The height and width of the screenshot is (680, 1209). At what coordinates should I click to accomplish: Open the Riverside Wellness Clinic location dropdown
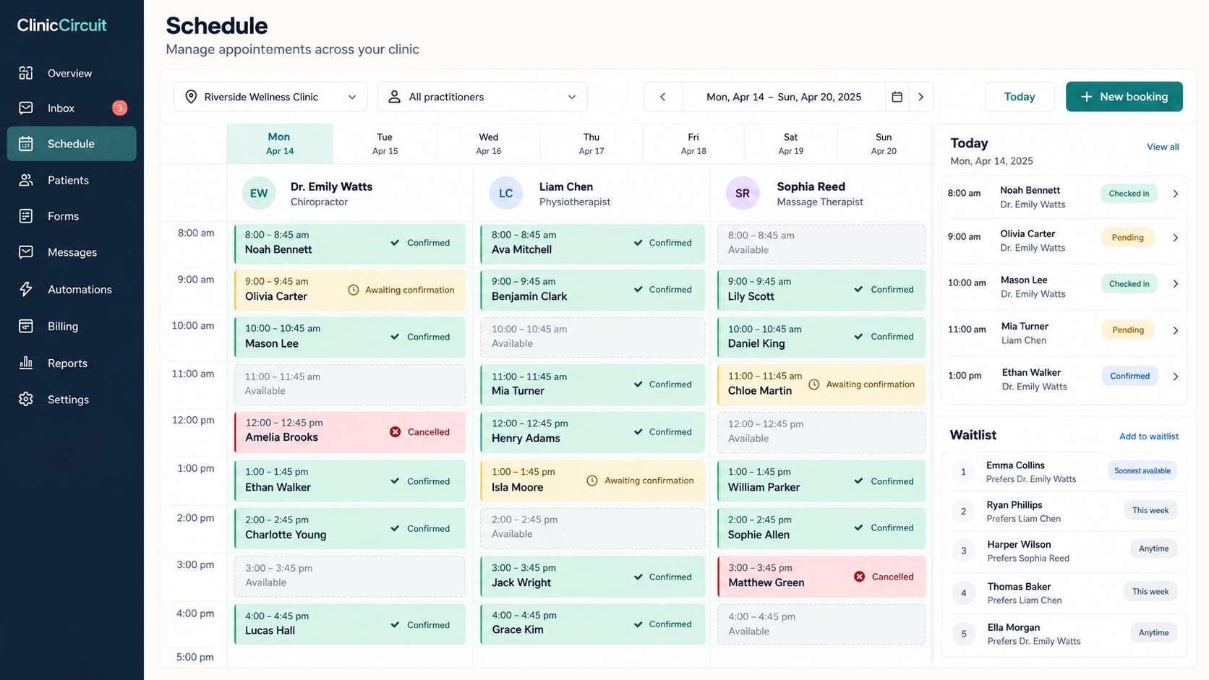click(270, 97)
